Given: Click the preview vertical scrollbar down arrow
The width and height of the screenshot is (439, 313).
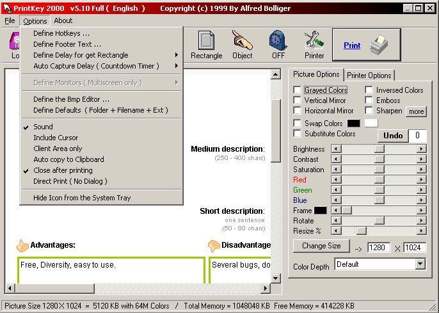Looking at the screenshot, I should pos(275,278).
